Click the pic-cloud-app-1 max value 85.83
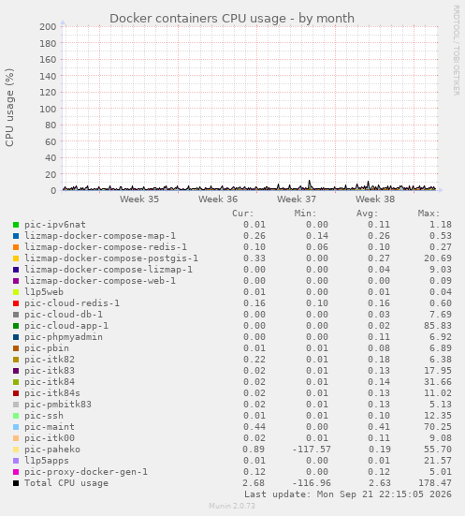The width and height of the screenshot is (465, 516). 438,326
